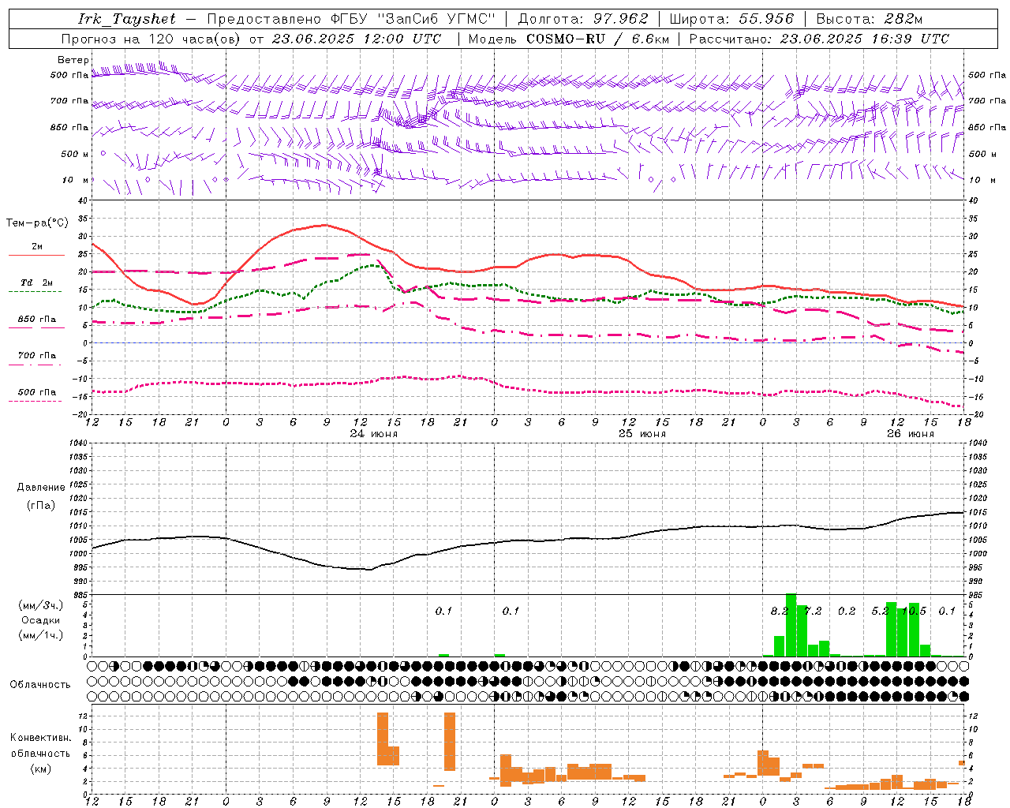1010x808 pixels.
Task: Click the (км) convective cloud unit label
Action: click(x=41, y=769)
